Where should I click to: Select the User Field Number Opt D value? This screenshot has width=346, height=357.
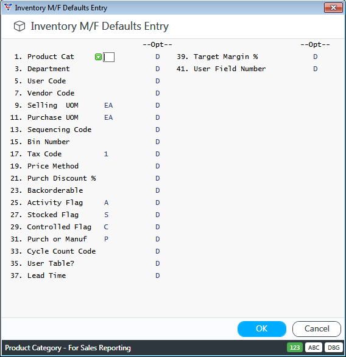[x=315, y=69]
